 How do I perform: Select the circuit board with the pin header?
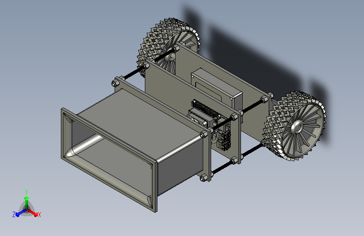210,124
